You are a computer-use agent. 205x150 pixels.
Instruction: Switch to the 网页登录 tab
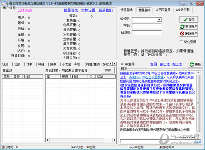coord(163,10)
